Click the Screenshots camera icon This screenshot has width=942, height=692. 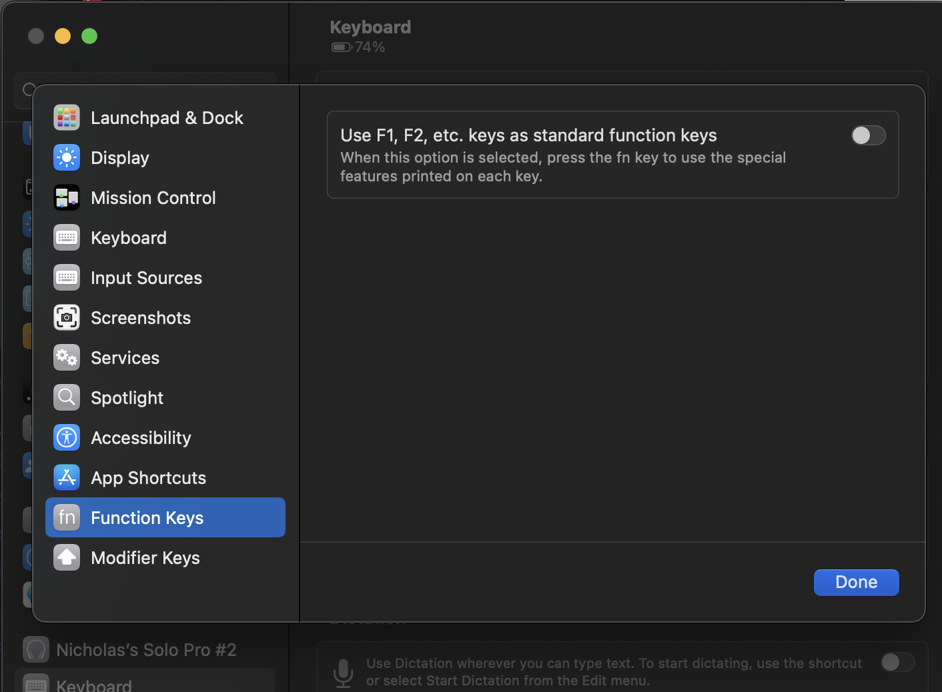pos(67,318)
